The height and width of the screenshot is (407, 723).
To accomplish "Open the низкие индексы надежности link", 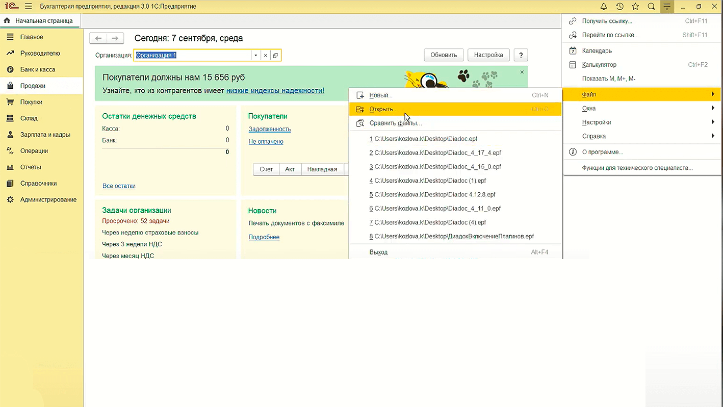I will (x=275, y=90).
